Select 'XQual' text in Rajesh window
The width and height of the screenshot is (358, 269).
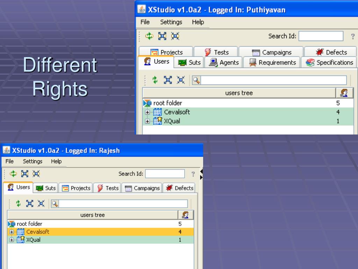coord(33,240)
